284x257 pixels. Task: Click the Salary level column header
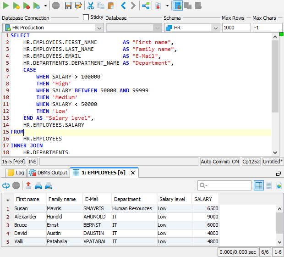(x=171, y=199)
